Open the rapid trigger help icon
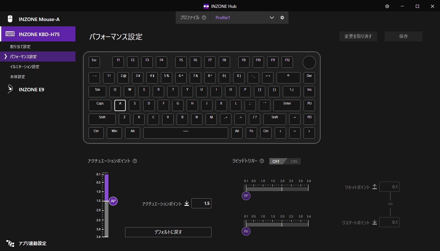This screenshot has width=440, height=251. tap(262, 161)
